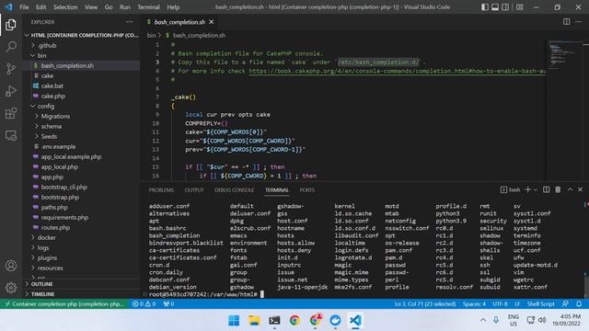Switch to the Output tab
Viewport: 589px width, 331px height.
pos(194,190)
